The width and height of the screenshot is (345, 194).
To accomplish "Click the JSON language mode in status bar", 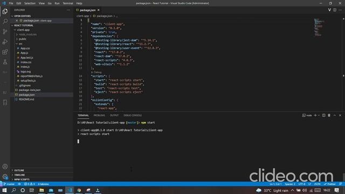I will pyautogui.click(x=317, y=184).
